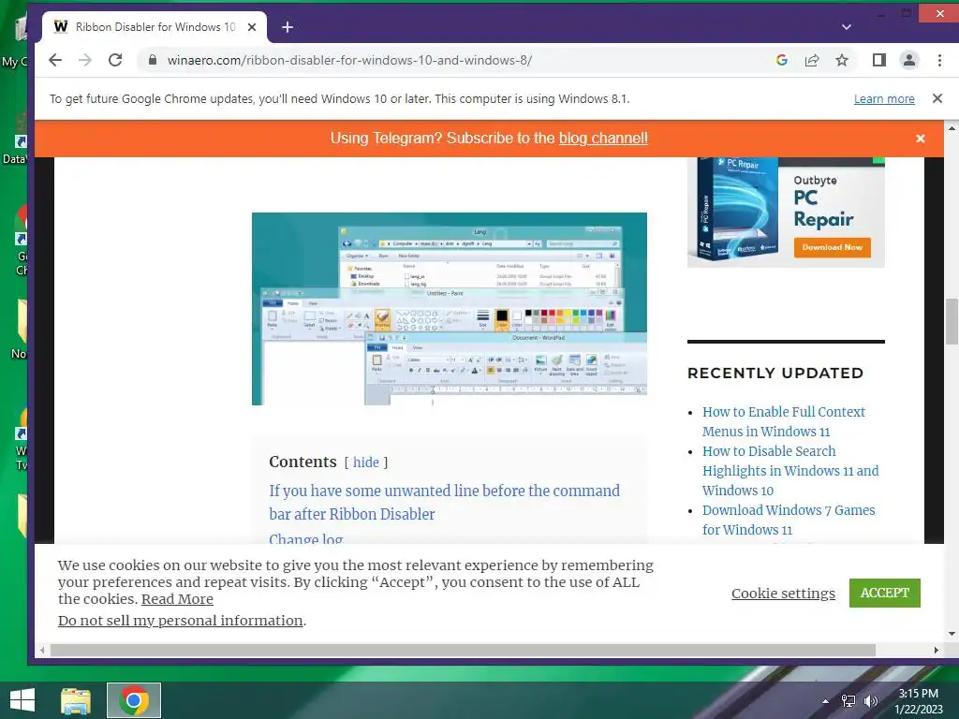Screen dimensions: 959x719
Task: Click the scroll down arrow
Action: click(952, 634)
